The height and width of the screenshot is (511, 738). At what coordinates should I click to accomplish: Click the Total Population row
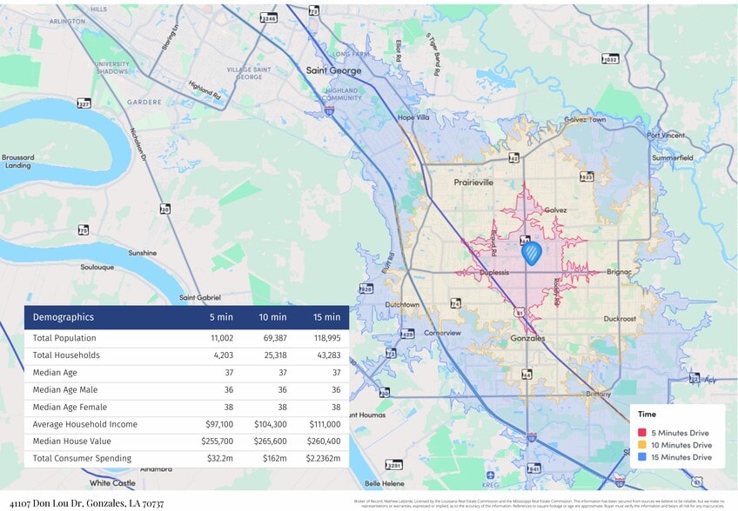tap(186, 338)
